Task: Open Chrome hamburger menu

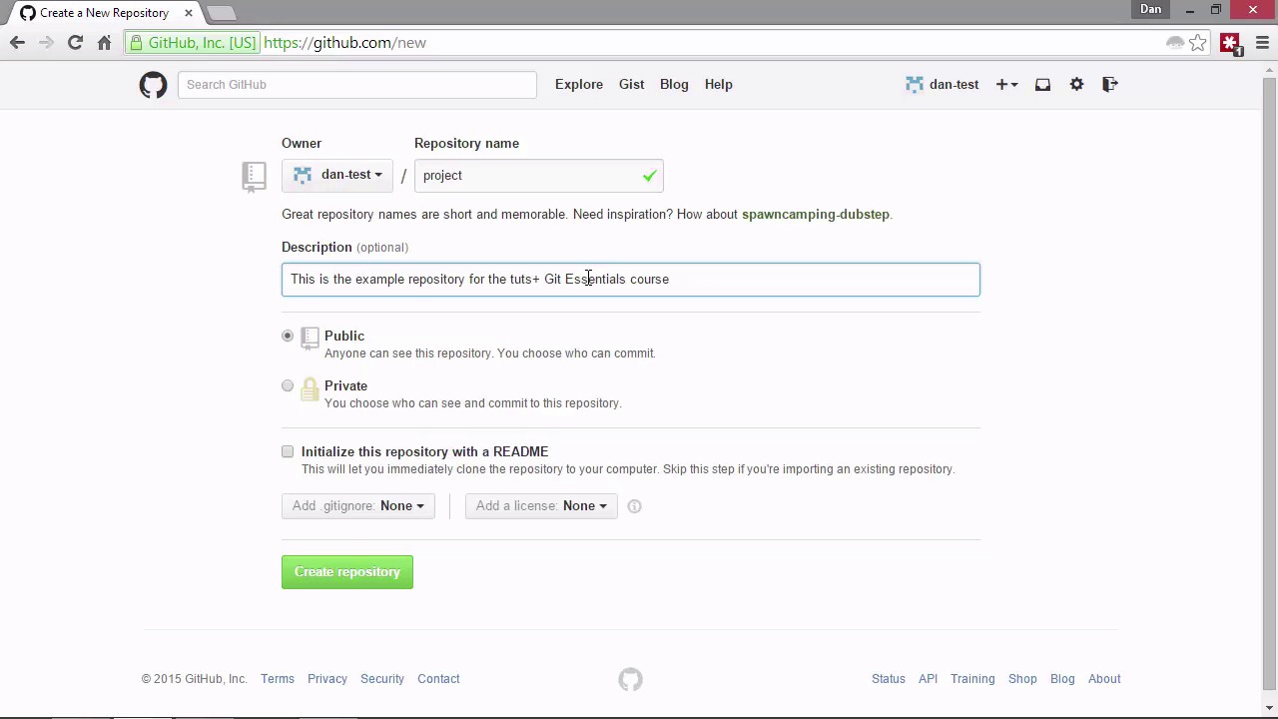Action: [x=1262, y=43]
